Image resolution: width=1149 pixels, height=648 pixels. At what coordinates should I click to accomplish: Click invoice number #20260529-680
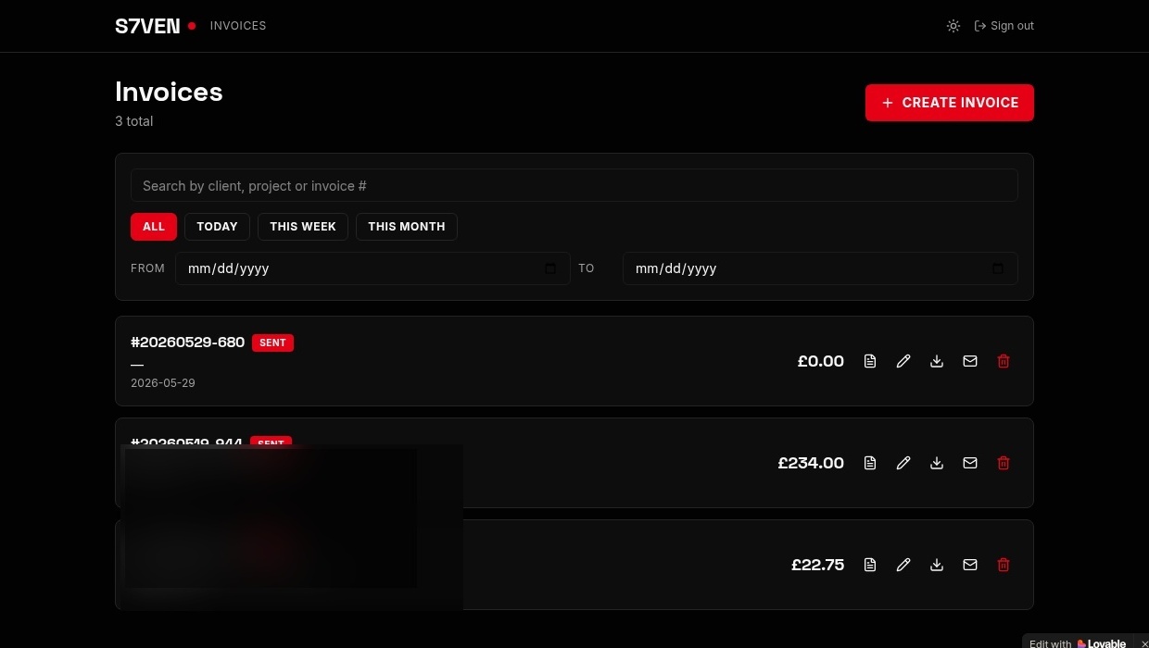[188, 343]
